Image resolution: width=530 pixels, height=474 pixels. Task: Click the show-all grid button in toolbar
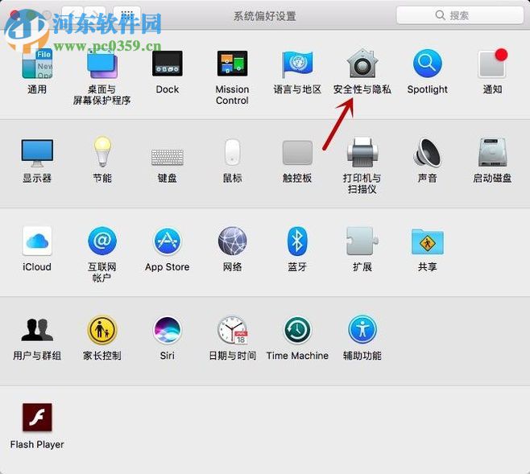pos(127,14)
